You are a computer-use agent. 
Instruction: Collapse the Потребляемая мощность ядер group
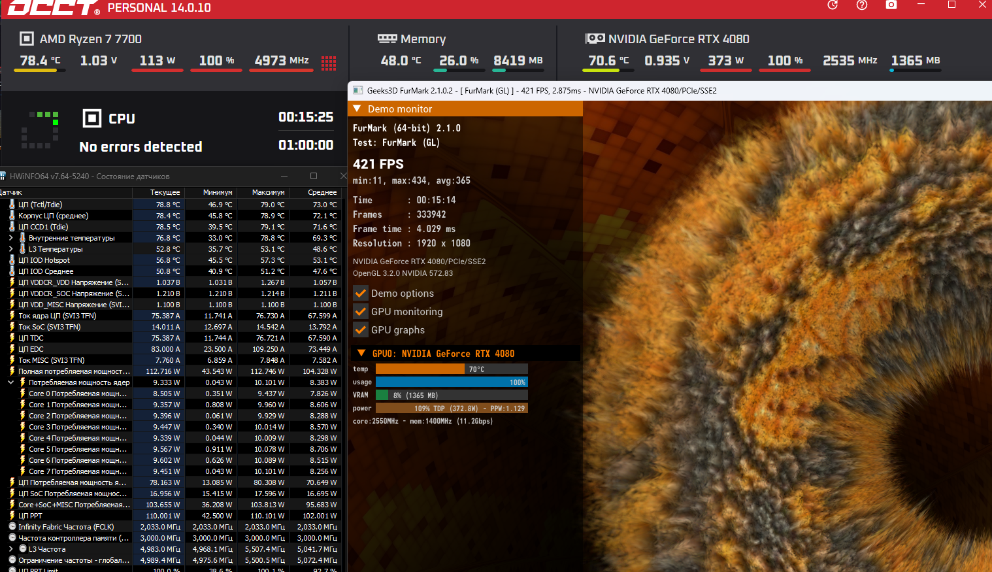pos(11,382)
